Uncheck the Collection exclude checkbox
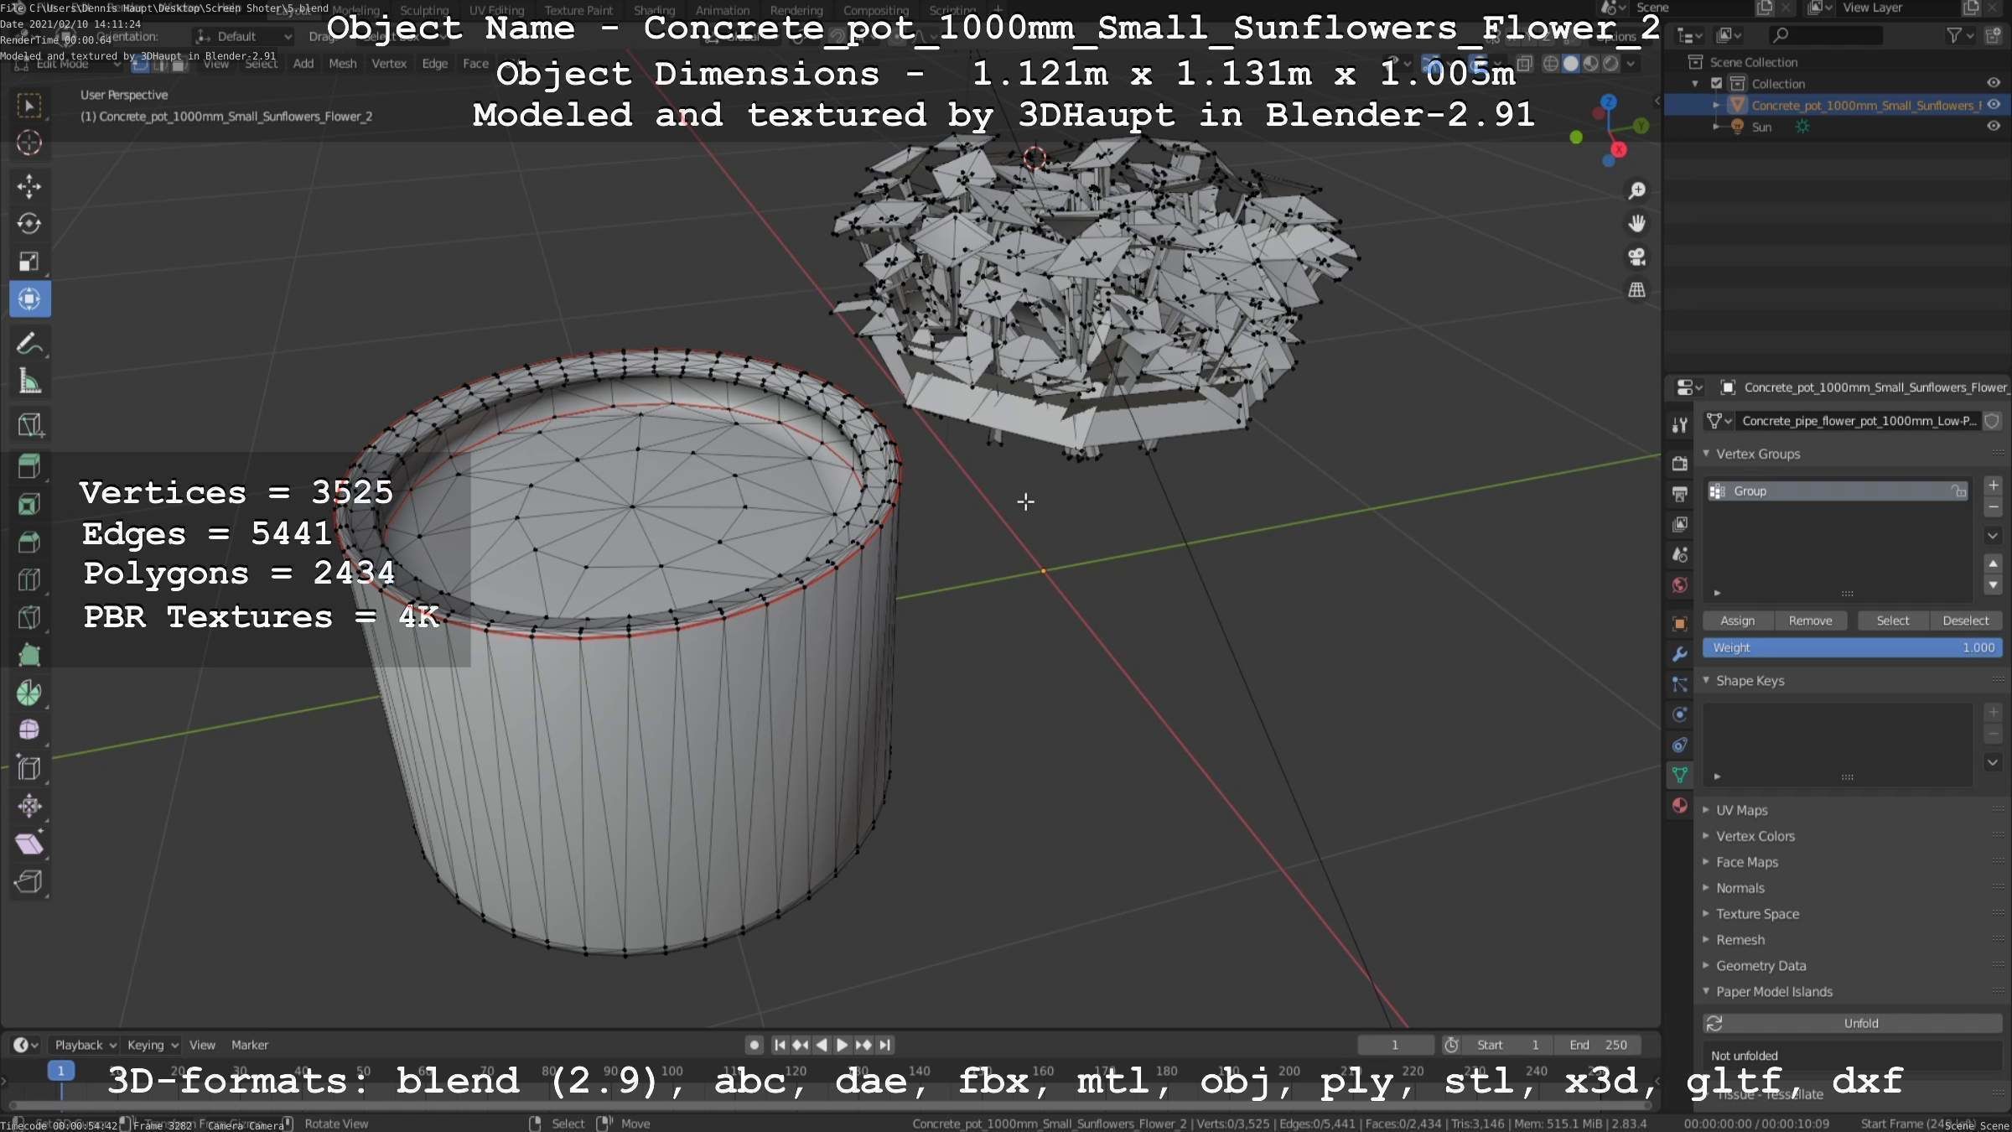Image resolution: width=2012 pixels, height=1132 pixels. pyautogui.click(x=1716, y=83)
